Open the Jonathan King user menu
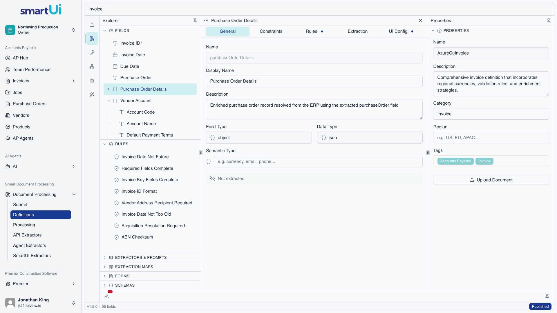The image size is (557, 313). tap(41, 302)
